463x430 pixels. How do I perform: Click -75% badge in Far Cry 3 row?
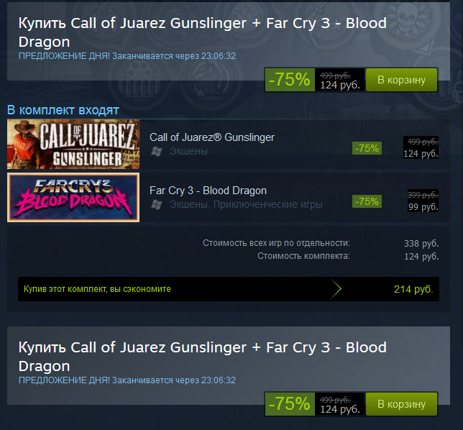367,201
